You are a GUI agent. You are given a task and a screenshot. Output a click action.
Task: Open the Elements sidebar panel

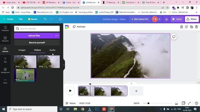(x=5, y=39)
